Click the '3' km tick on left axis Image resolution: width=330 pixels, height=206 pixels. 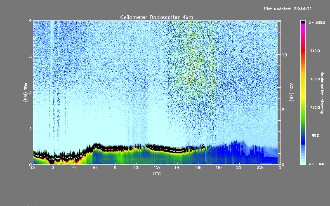31,56
